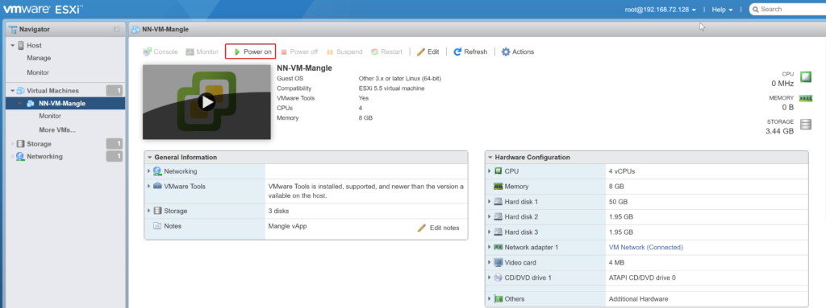Expand the Storage row showing 3 disks
This screenshot has width=826, height=308.
[149, 211]
